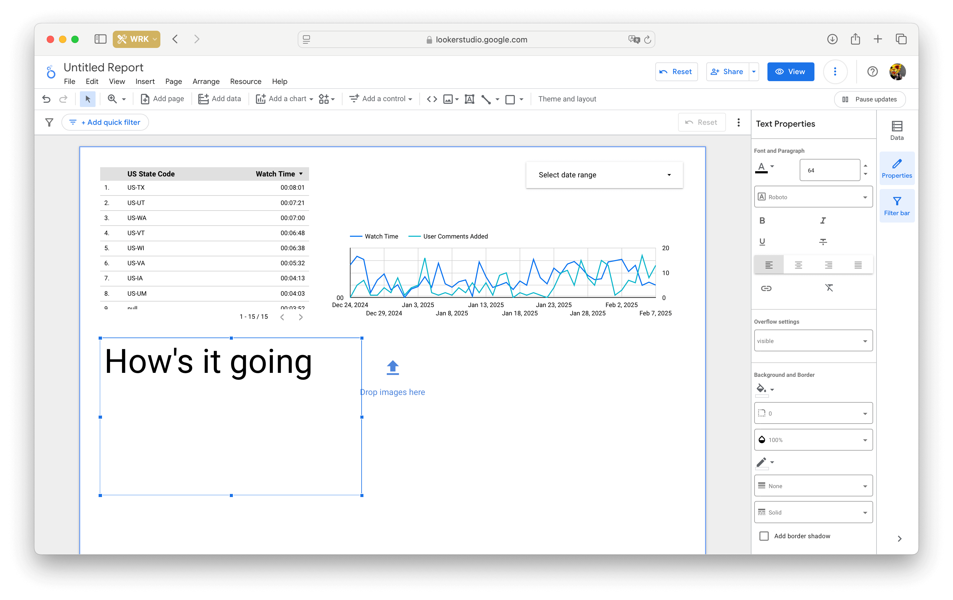Click the Bold formatting icon
The width and height of the screenshot is (953, 600).
point(763,220)
